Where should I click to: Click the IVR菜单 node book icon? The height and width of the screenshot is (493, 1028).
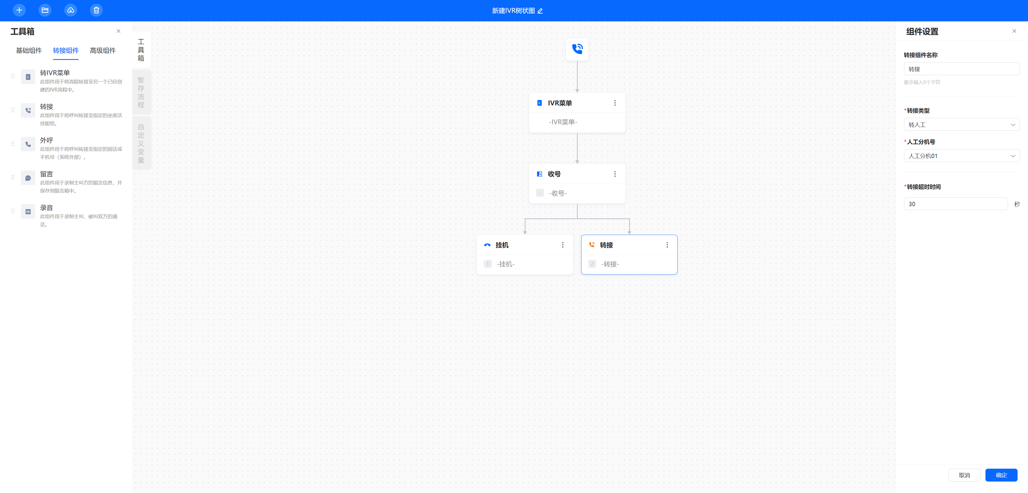point(539,103)
